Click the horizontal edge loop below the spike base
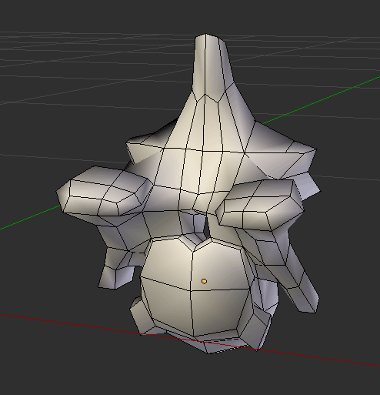Screen dimensions: 380x395 [205, 150]
